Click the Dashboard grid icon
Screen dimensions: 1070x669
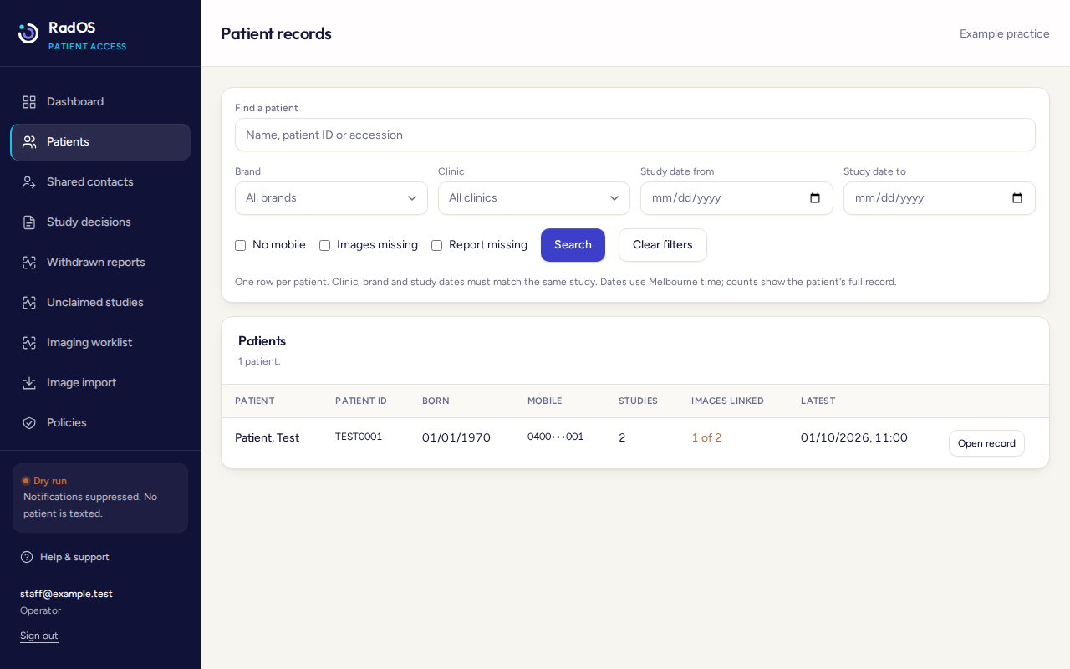[29, 102]
